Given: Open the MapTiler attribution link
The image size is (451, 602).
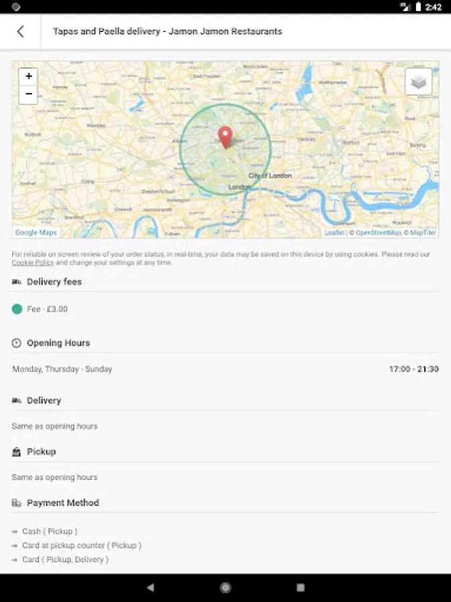Looking at the screenshot, I should pyautogui.click(x=423, y=233).
